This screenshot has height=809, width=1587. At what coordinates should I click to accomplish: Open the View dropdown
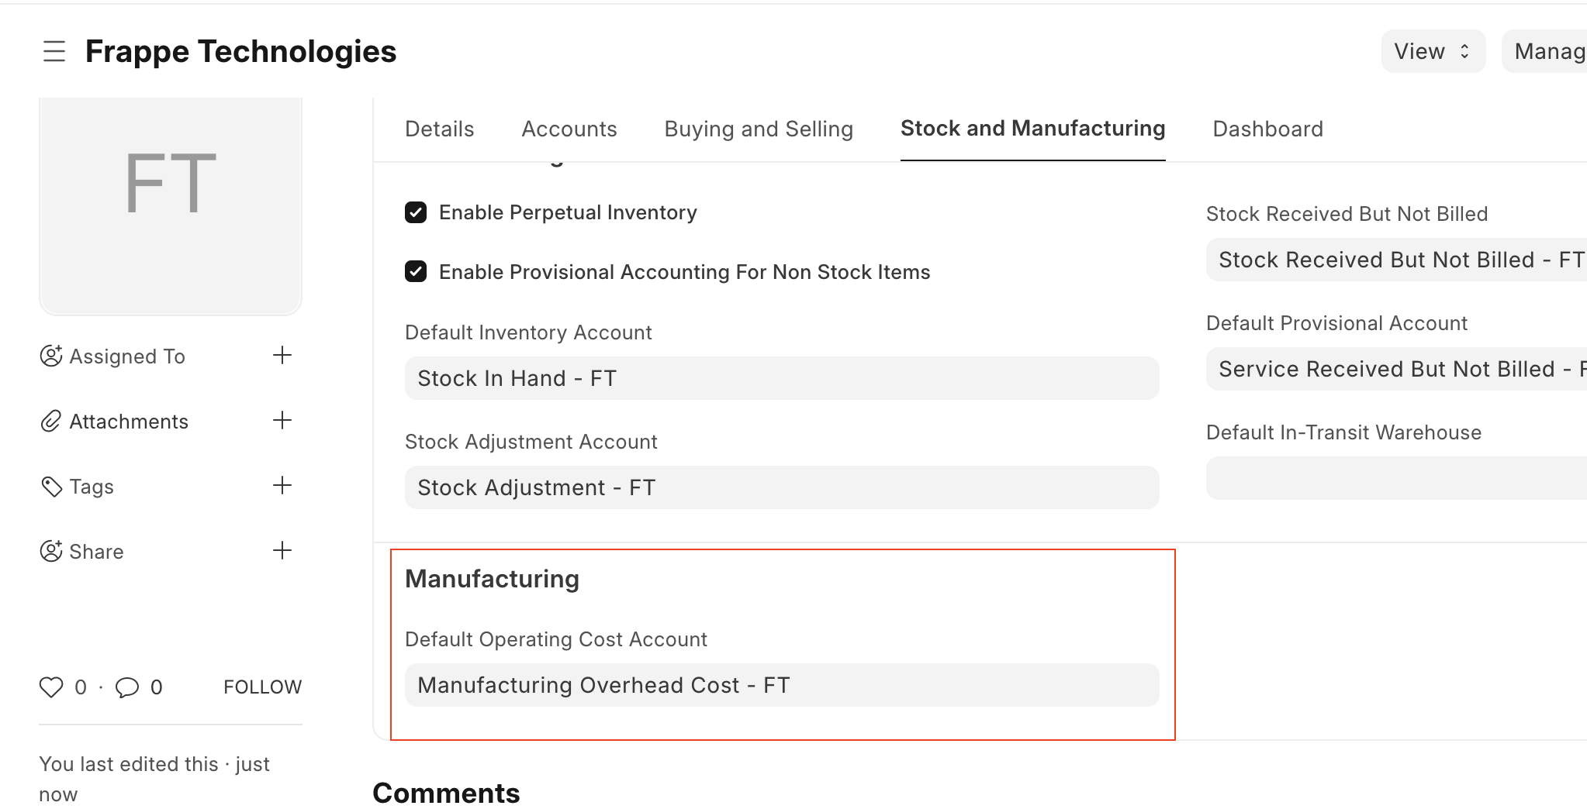coord(1433,51)
